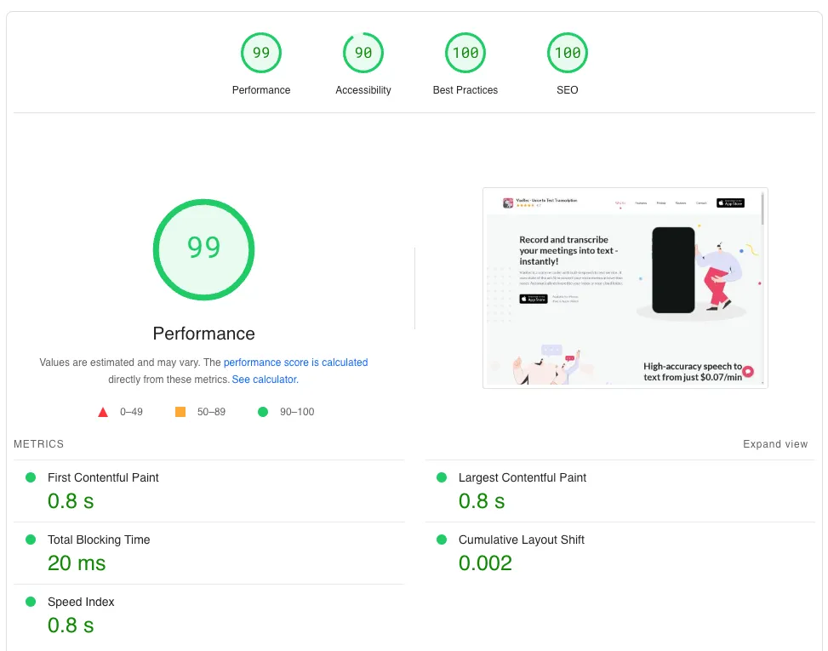Select the Accessibility 90 score gauge
The height and width of the screenshot is (651, 828).
(x=363, y=54)
